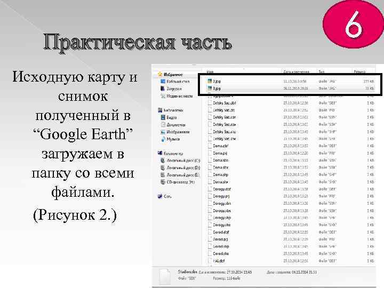Open the Видео library
384x288 pixels.
[171, 117]
